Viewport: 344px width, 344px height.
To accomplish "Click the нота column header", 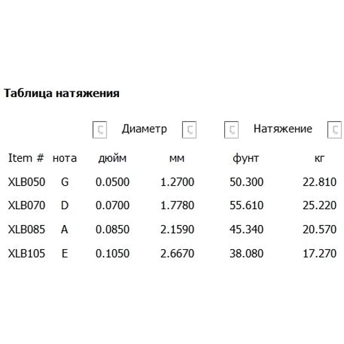I will (65, 158).
